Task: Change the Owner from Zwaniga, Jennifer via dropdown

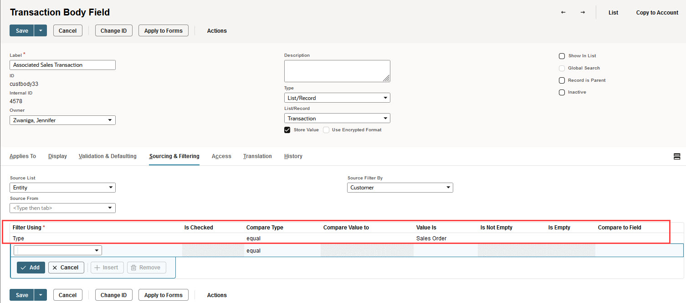Action: (x=62, y=120)
